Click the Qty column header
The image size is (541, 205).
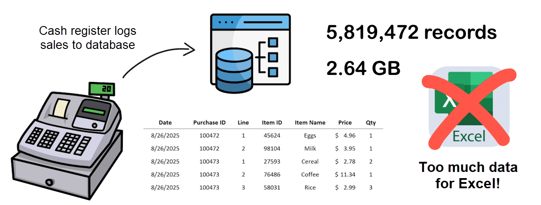tap(371, 123)
